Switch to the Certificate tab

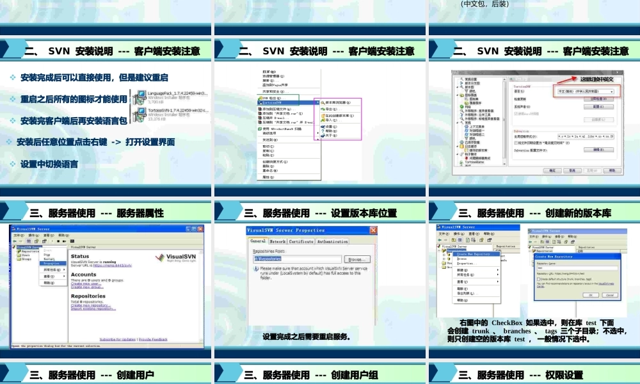tap(301, 241)
